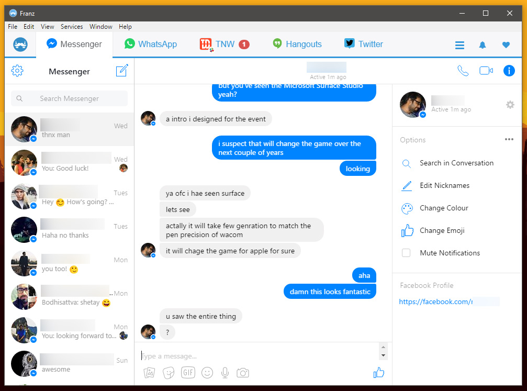Viewport: 527px width, 391px height.
Task: Open the Change Emoji option
Action: pyautogui.click(x=442, y=231)
